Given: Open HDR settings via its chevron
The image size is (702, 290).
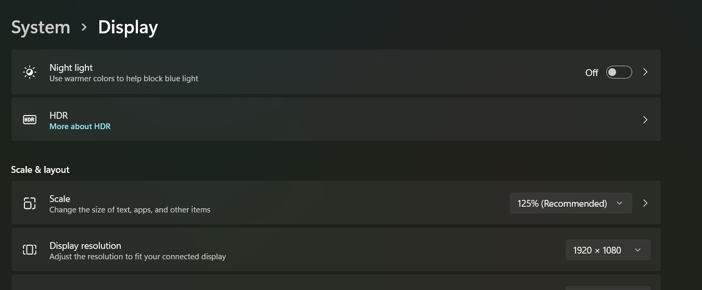Looking at the screenshot, I should [x=645, y=120].
